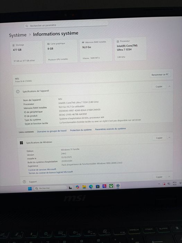Click the Settings gear icon in taskbar
The height and width of the screenshot is (243, 182).
pyautogui.click(x=118, y=186)
